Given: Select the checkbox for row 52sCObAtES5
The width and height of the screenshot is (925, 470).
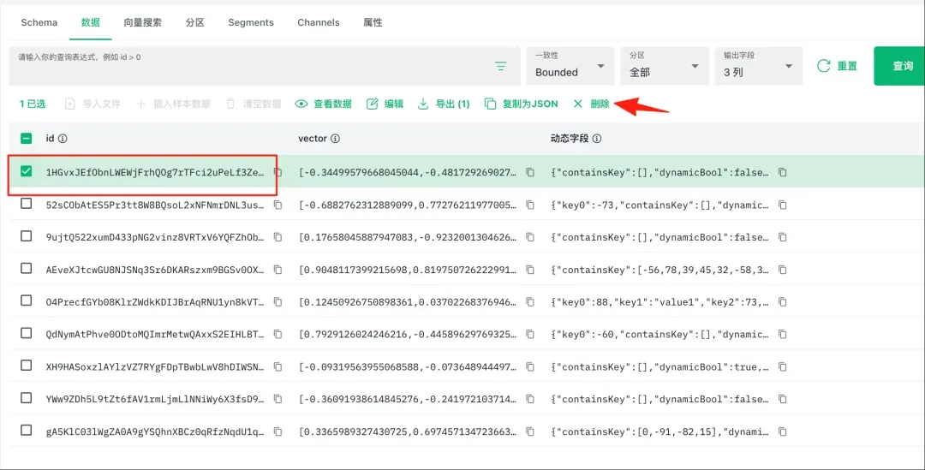Looking at the screenshot, I should (x=27, y=204).
